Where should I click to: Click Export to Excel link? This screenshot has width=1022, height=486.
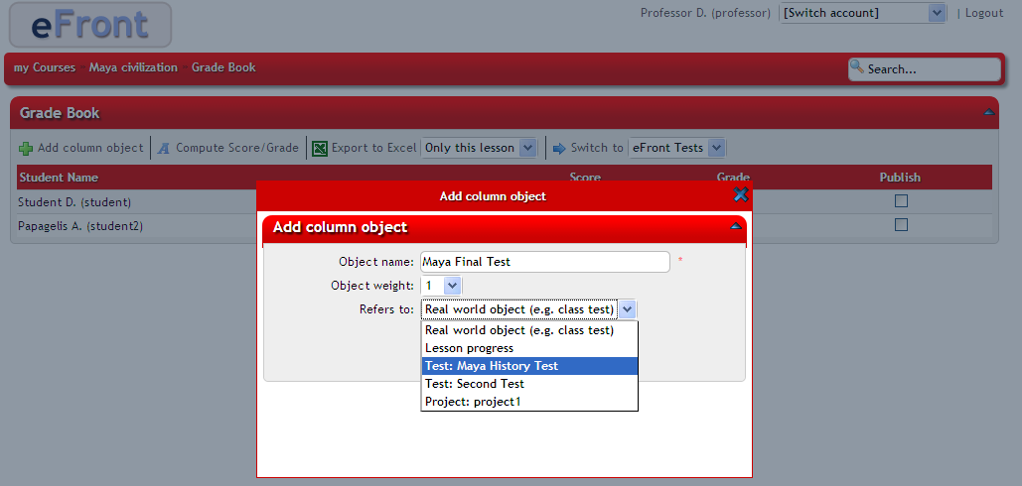[x=374, y=148]
